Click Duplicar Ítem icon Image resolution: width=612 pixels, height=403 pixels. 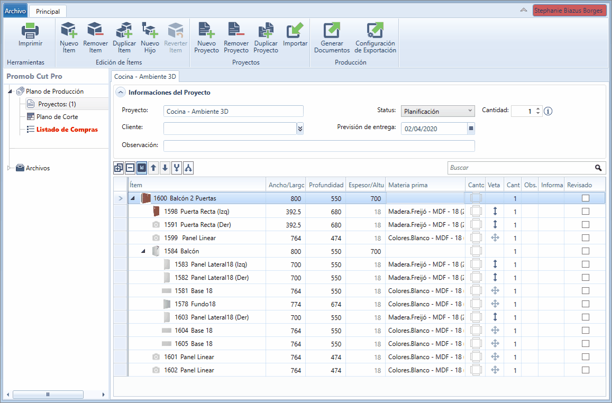(124, 31)
